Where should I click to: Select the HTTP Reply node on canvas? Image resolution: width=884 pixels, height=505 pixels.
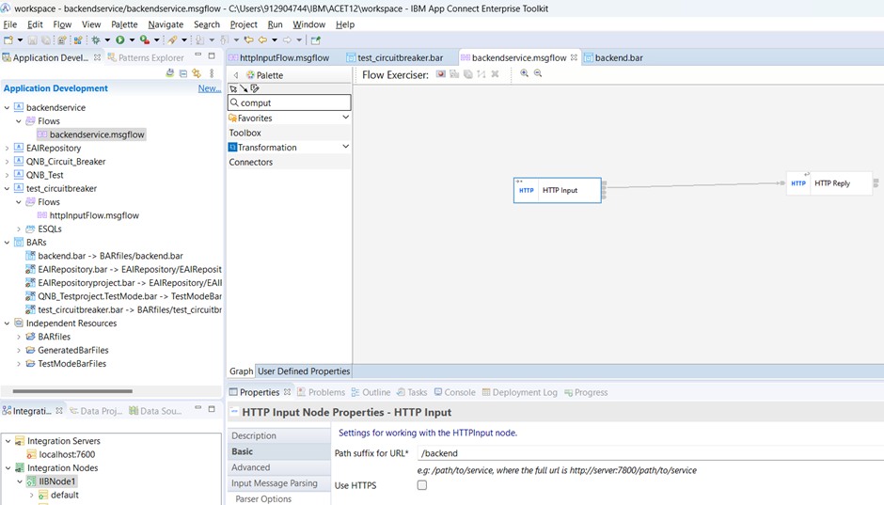pos(829,183)
